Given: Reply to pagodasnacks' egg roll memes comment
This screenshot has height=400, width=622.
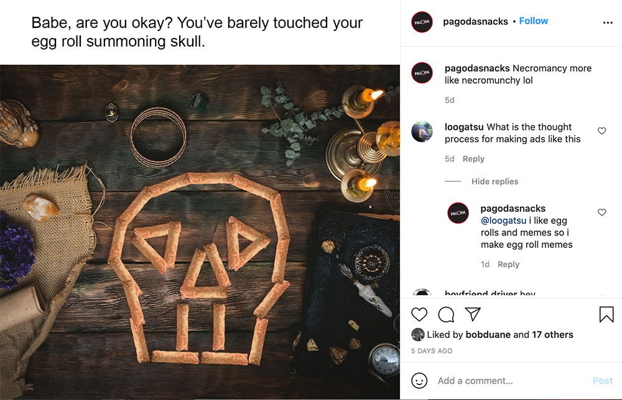Looking at the screenshot, I should [x=508, y=264].
